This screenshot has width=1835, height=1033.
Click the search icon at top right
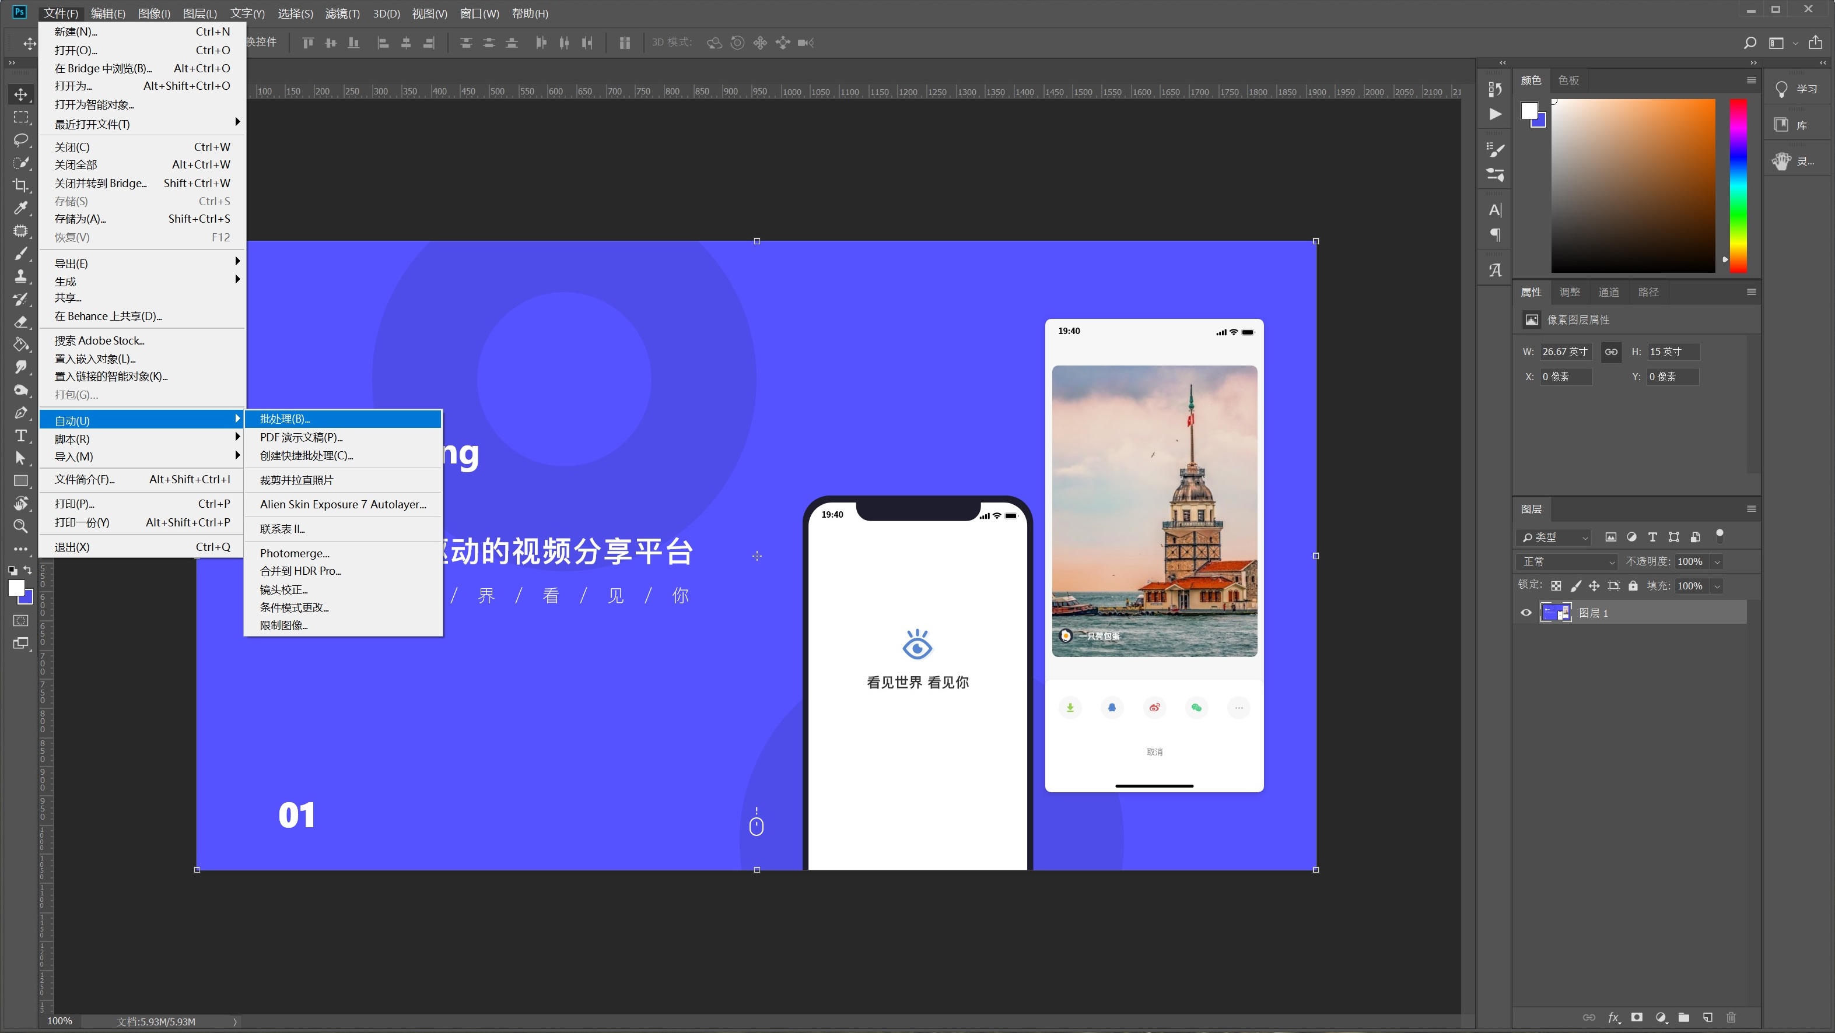(x=1749, y=43)
